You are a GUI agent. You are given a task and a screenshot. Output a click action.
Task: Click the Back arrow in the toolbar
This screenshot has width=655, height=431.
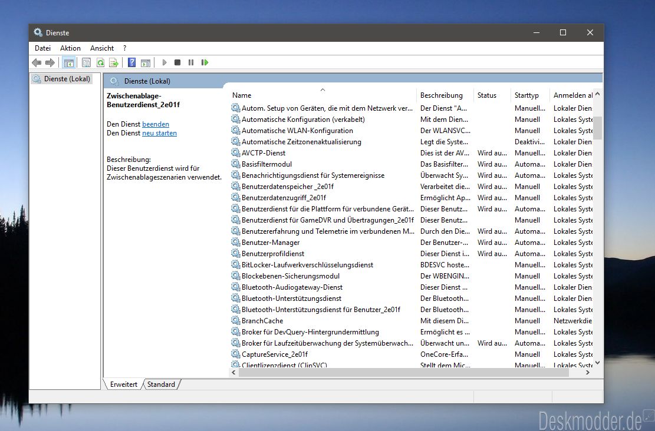pyautogui.click(x=37, y=62)
